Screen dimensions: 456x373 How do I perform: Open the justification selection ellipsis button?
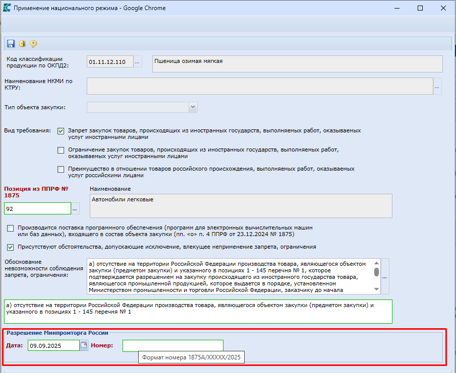pyautogui.click(x=385, y=277)
